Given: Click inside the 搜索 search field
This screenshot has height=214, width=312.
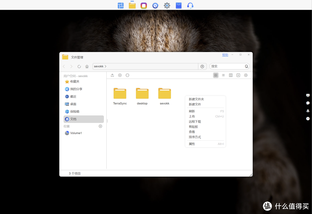Looking at the screenshot, I should [x=228, y=66].
